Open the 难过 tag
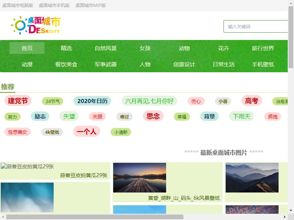Screen dimensions: 294x220 click(125, 117)
